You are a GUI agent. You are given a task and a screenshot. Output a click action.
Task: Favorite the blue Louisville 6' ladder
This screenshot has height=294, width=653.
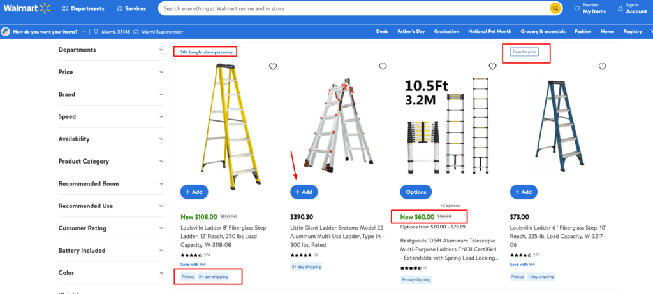(602, 66)
